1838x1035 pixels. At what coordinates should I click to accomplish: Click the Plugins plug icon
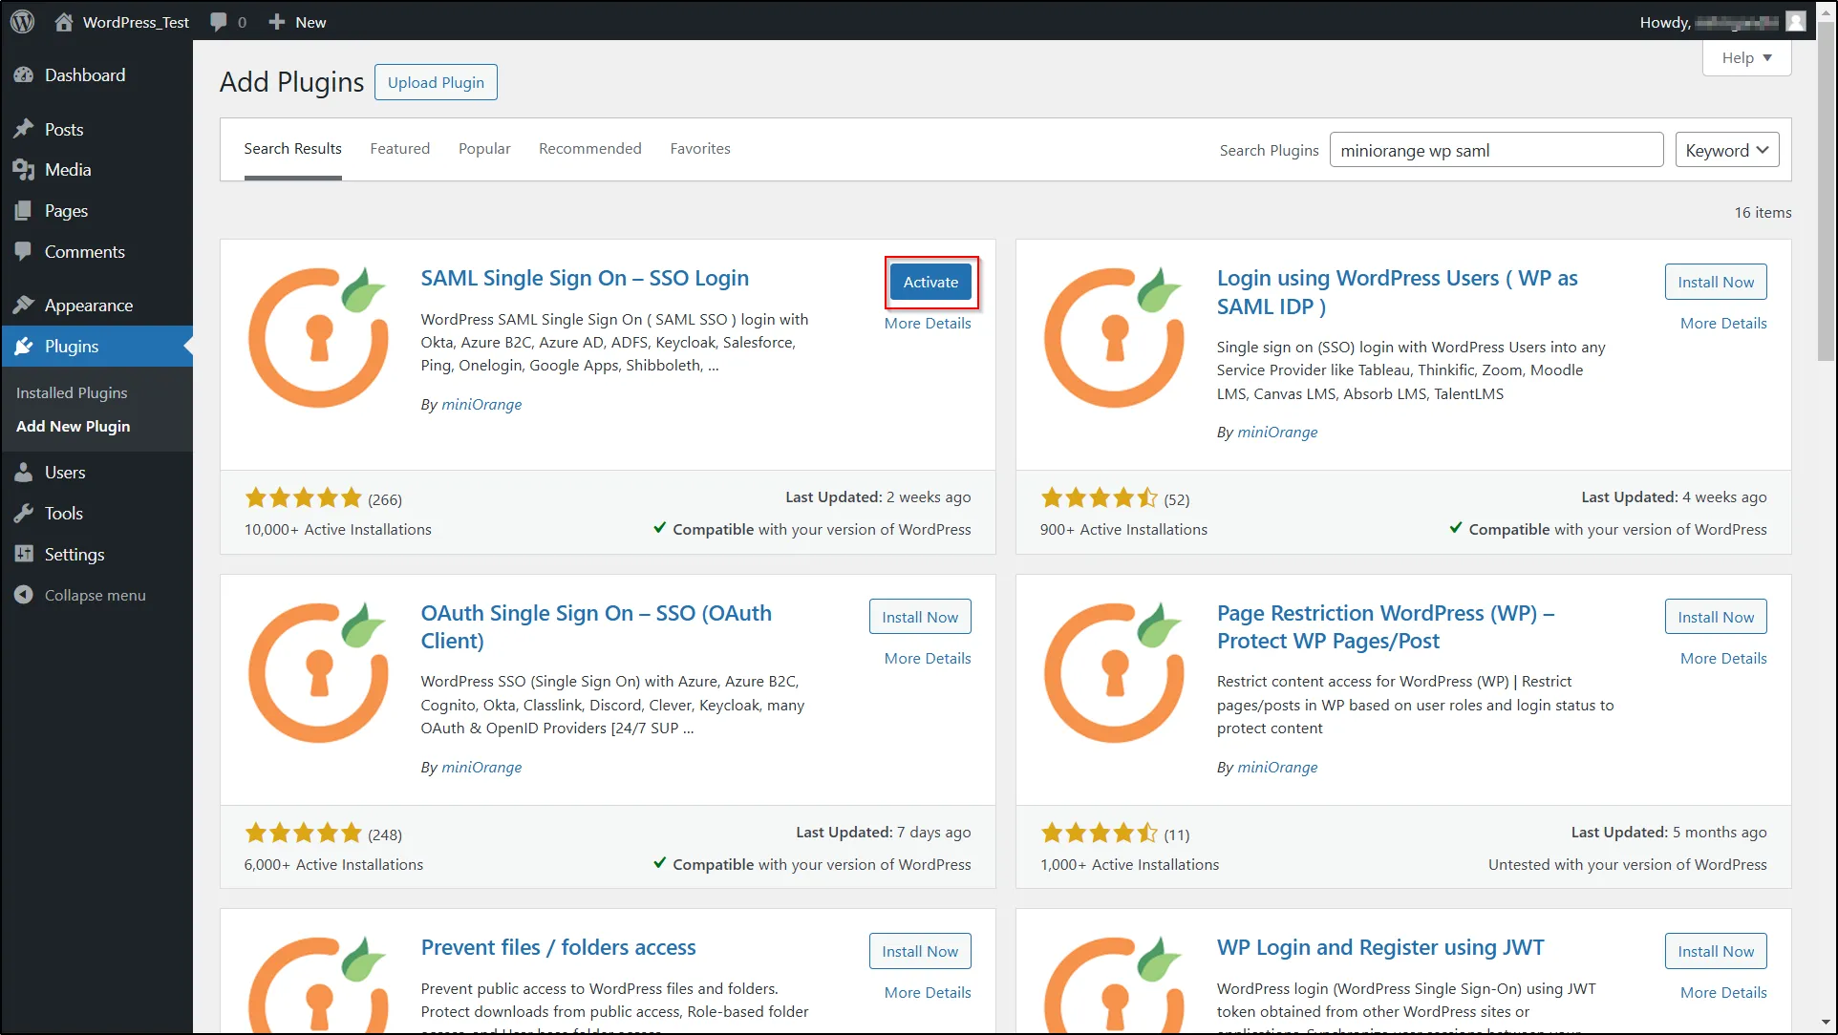24,347
